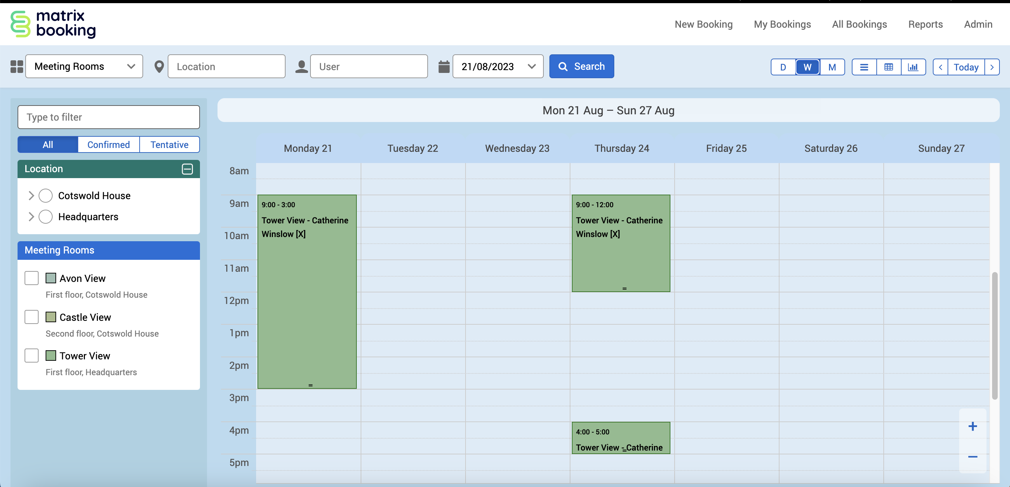1010x487 pixels.
Task: Select the Cotswold House radio button
Action: [46, 196]
